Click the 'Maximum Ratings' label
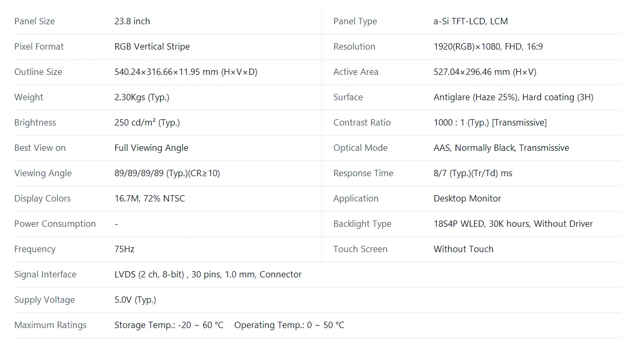 [50, 325]
